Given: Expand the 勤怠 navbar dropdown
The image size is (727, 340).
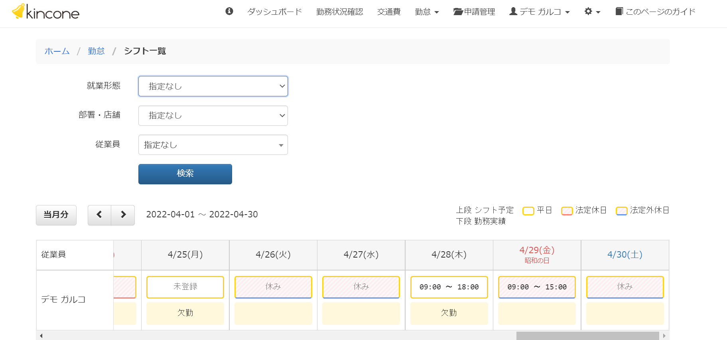Looking at the screenshot, I should 427,12.
